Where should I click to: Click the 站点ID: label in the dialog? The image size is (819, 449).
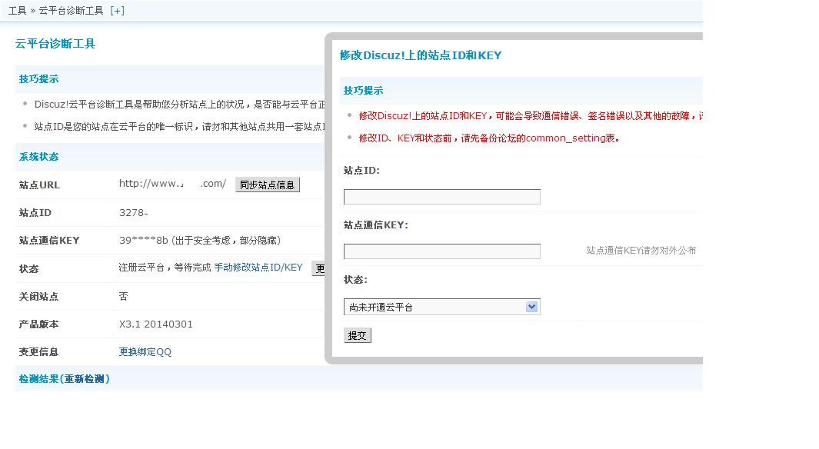[361, 170]
